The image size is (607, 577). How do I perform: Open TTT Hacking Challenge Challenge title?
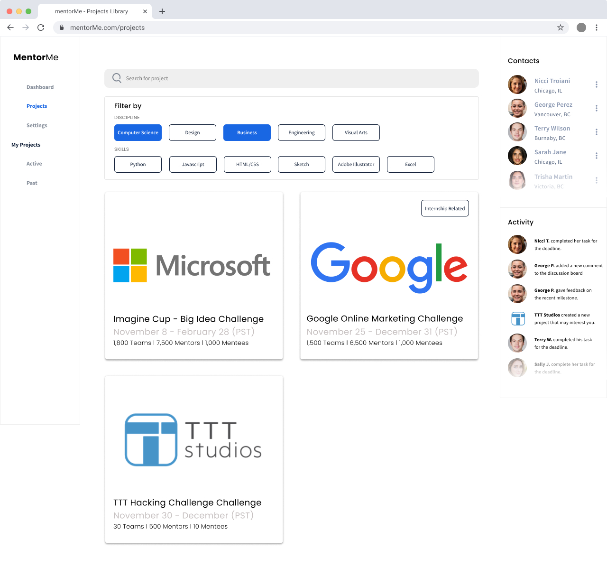click(x=187, y=503)
